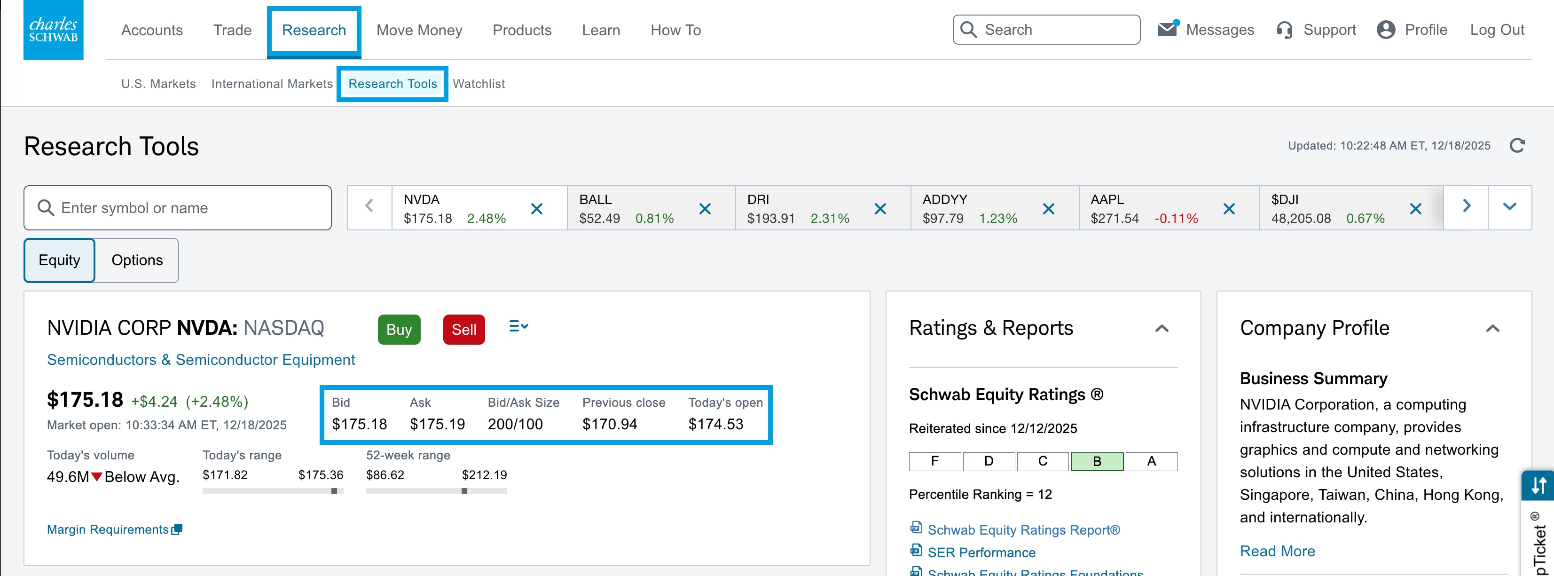Click the charles SCHWAB logo
The image size is (1554, 576).
coord(53,30)
